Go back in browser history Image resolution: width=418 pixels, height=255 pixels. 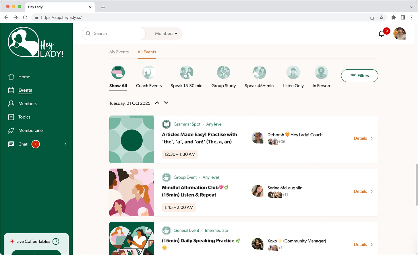(x=6, y=17)
